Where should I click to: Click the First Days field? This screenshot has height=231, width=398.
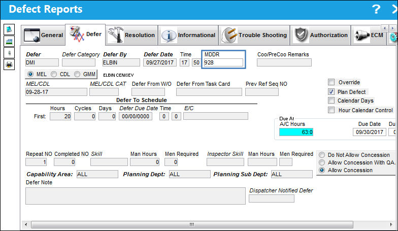pyautogui.click(x=107, y=116)
